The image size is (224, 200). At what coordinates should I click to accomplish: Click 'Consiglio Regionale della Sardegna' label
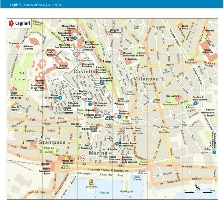click(129, 159)
